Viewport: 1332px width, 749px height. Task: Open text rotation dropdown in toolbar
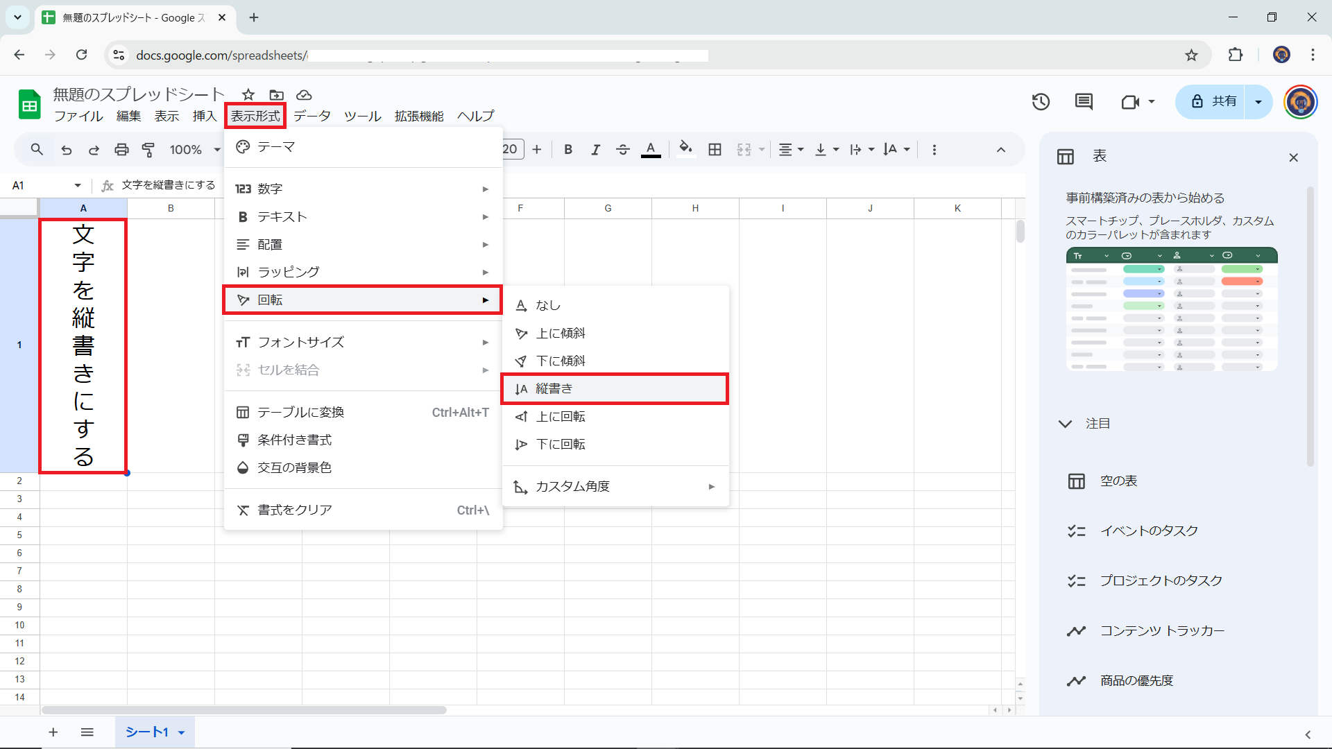click(897, 149)
